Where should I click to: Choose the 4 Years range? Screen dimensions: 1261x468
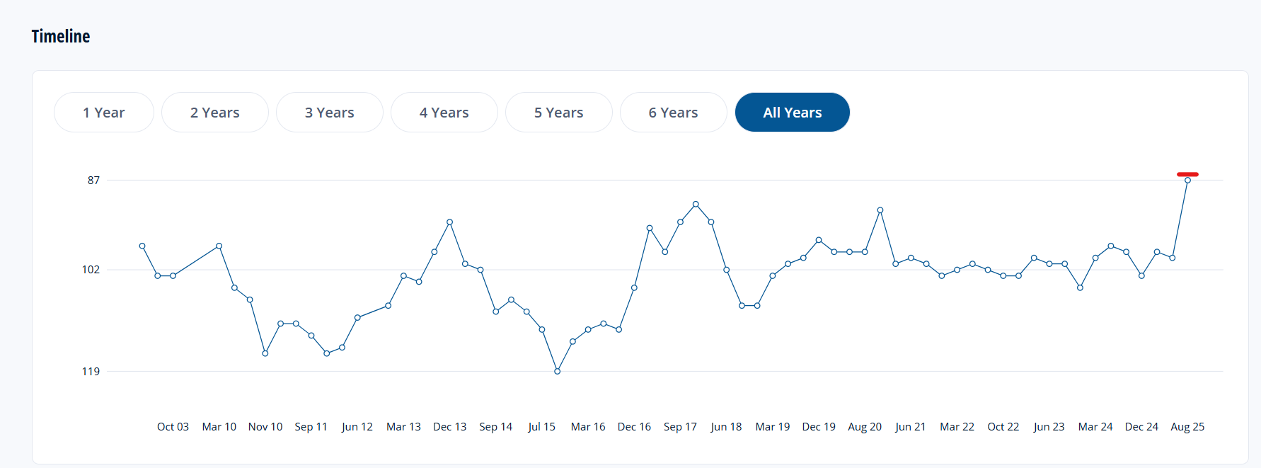pos(444,113)
